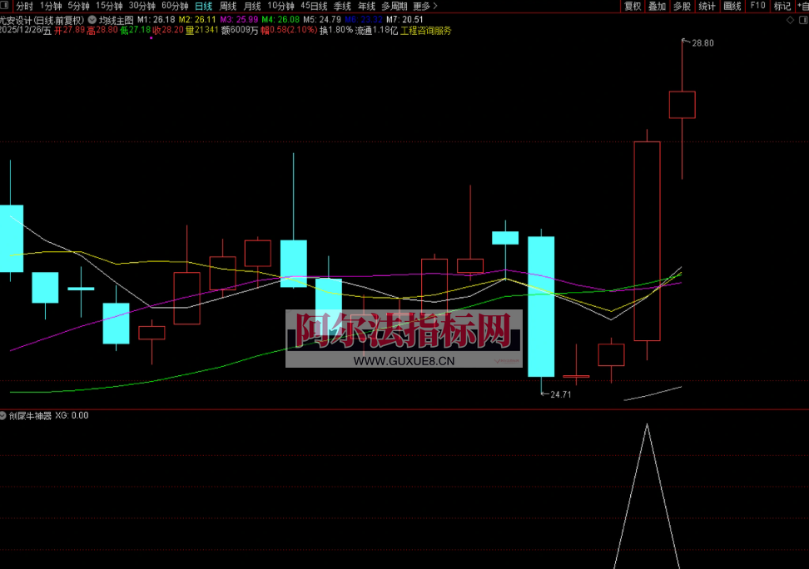The image size is (809, 569).
Task: Click the 复权 button
Action: click(633, 6)
